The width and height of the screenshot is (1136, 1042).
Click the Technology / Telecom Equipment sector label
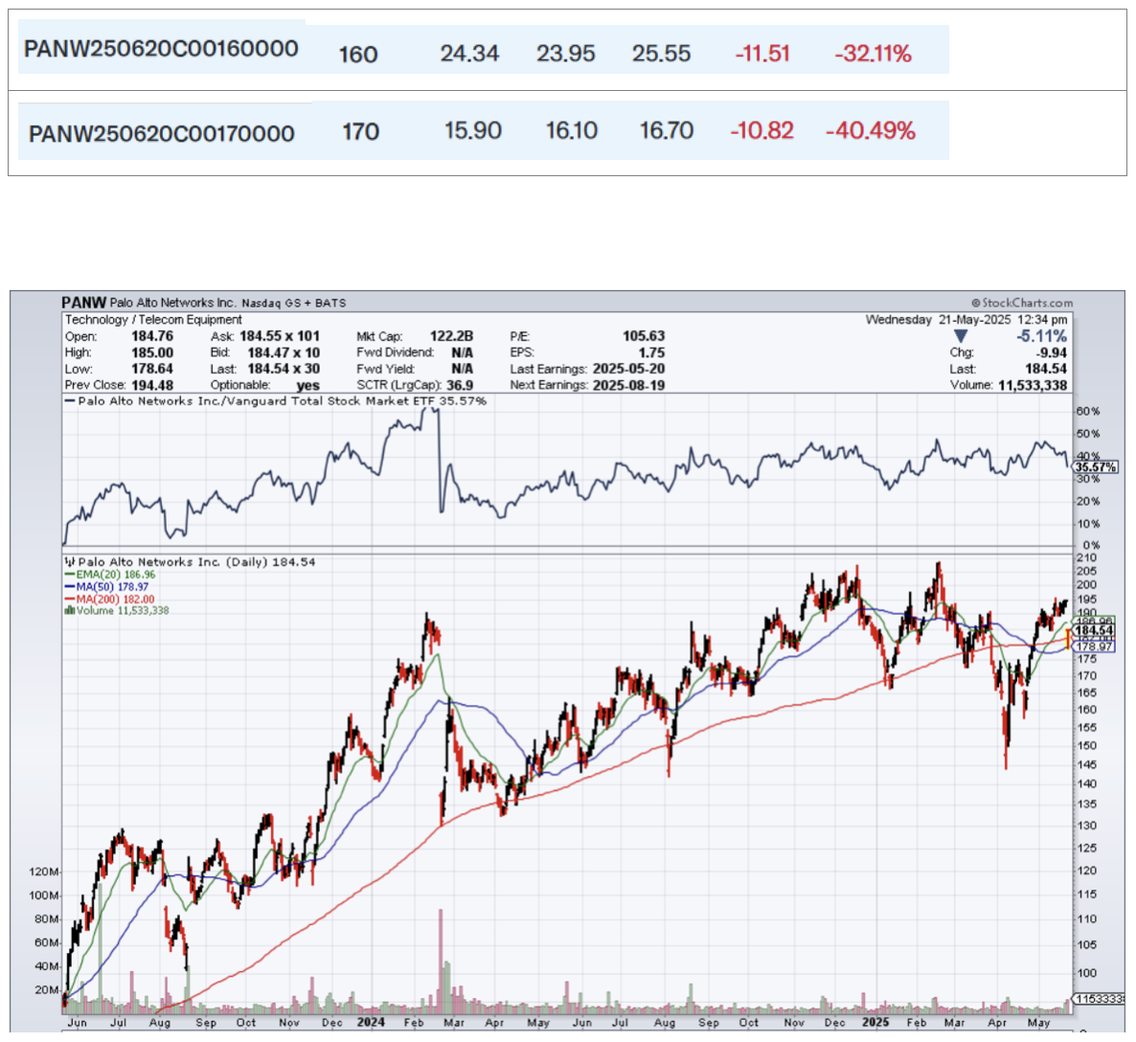pyautogui.click(x=153, y=320)
